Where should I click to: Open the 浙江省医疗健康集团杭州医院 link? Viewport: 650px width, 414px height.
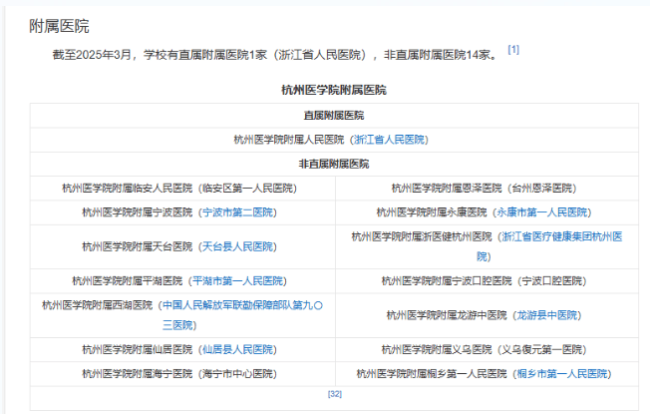coord(549,246)
